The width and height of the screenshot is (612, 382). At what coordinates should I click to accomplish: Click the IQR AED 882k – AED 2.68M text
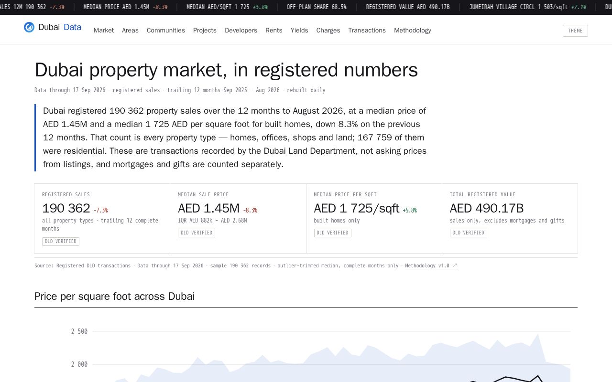click(x=212, y=221)
